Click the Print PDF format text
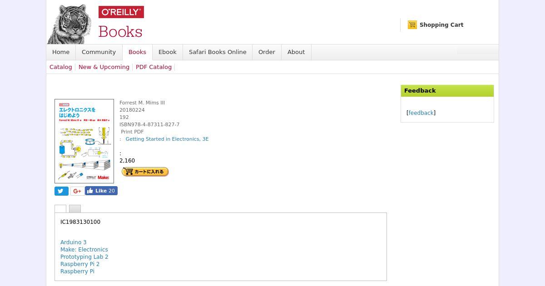 click(132, 132)
